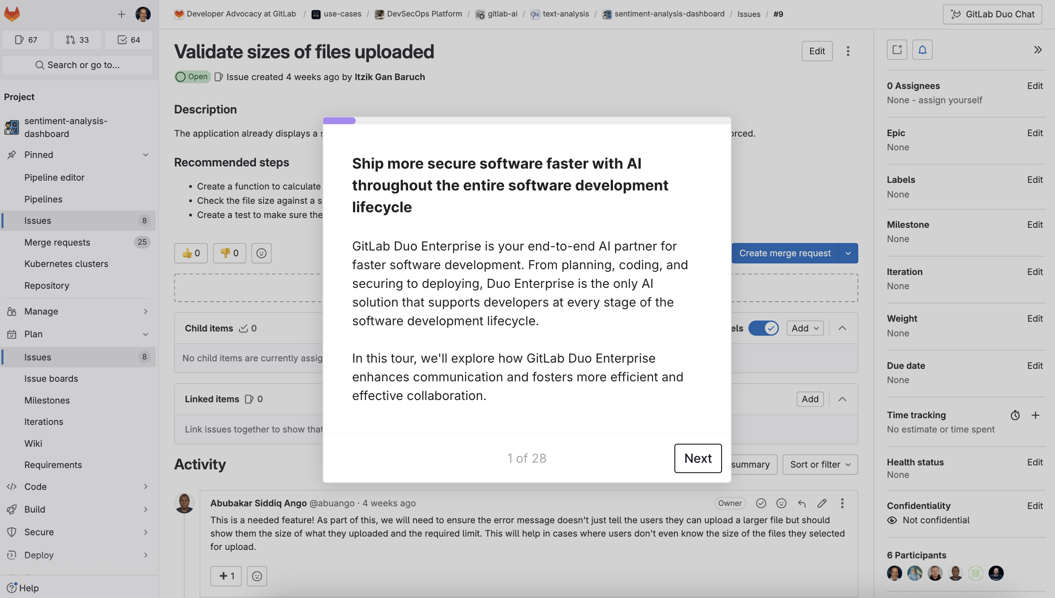1055x598 pixels.
Task: Click the issue Edit button
Action: [817, 51]
